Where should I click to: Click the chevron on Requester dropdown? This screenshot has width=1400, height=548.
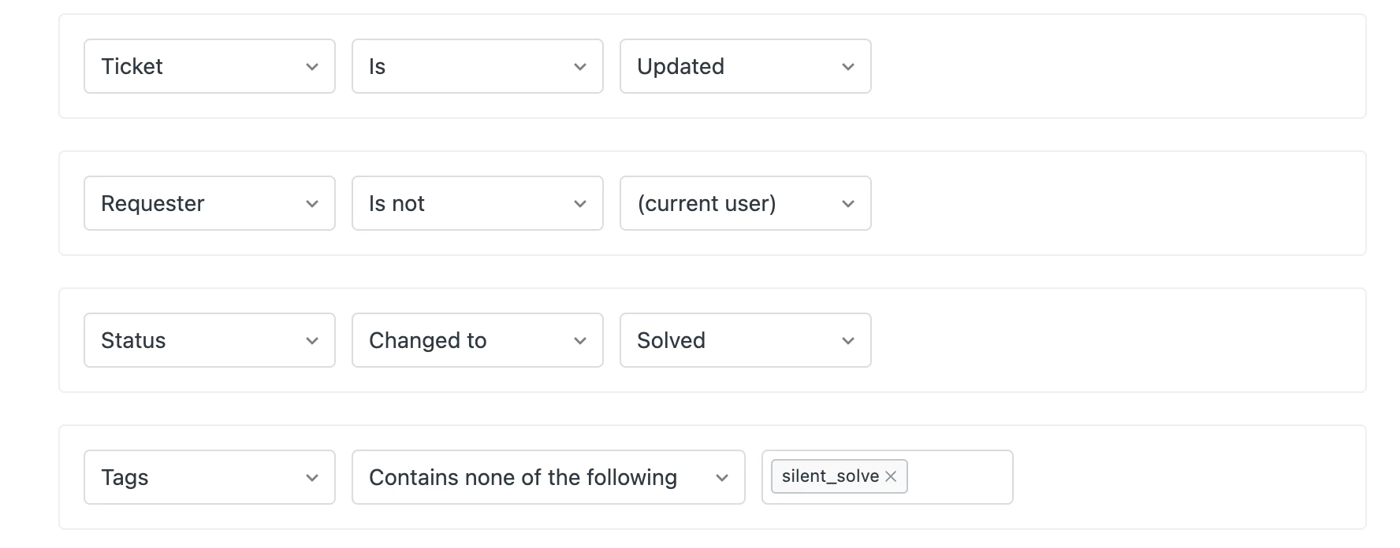click(312, 204)
